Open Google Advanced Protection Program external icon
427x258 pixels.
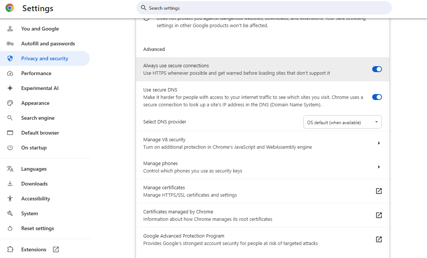(379, 239)
